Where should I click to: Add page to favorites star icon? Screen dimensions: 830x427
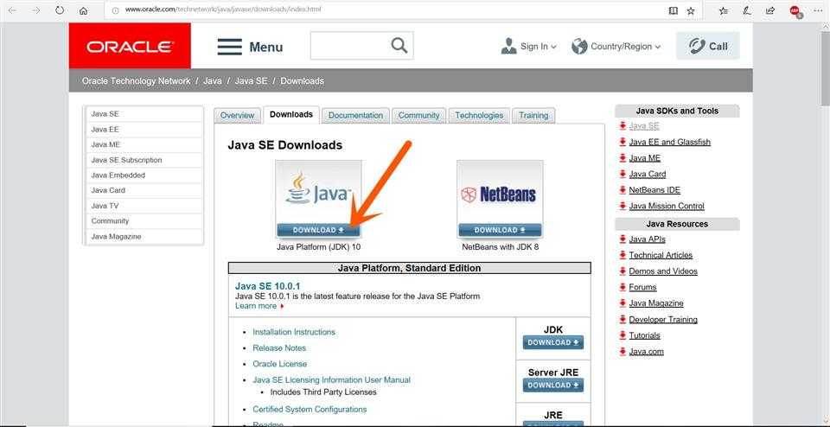coord(691,10)
